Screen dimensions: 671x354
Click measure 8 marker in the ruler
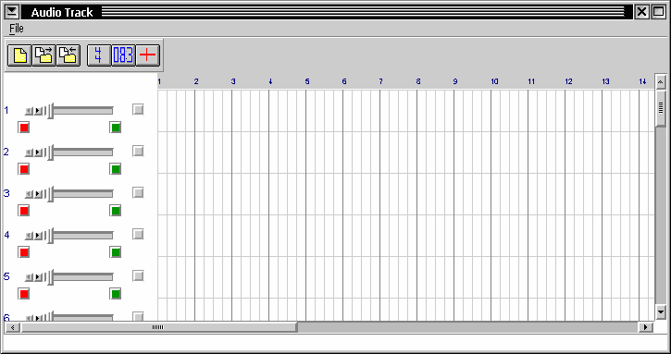418,81
